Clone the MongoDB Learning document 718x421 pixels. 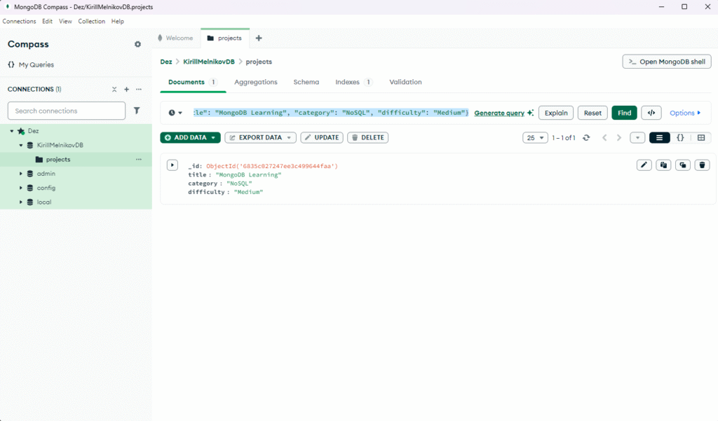click(683, 165)
